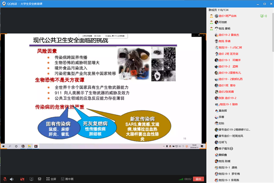Click the search icon on the shared taskbar

[10, 146]
